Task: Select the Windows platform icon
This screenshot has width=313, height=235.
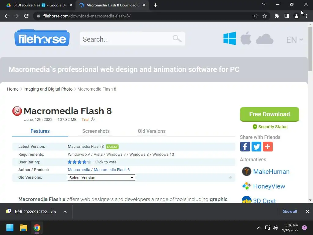Action: coord(230,38)
